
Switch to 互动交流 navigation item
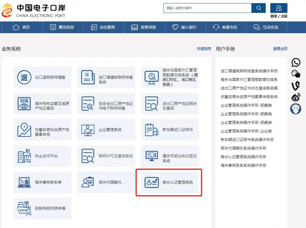(267, 27)
